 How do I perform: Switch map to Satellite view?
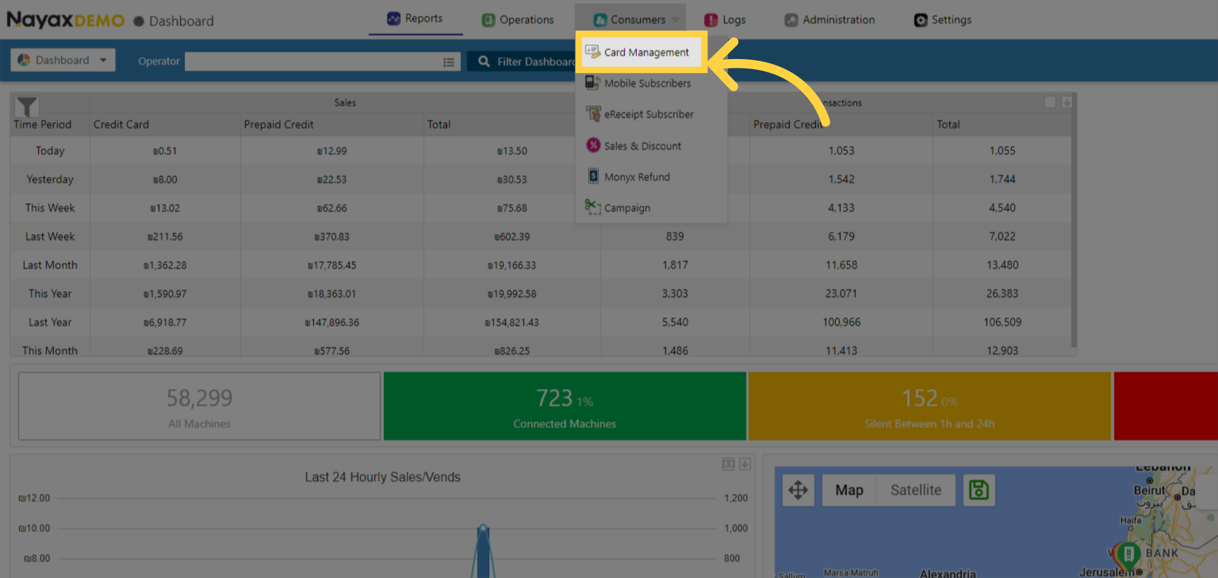click(x=915, y=490)
